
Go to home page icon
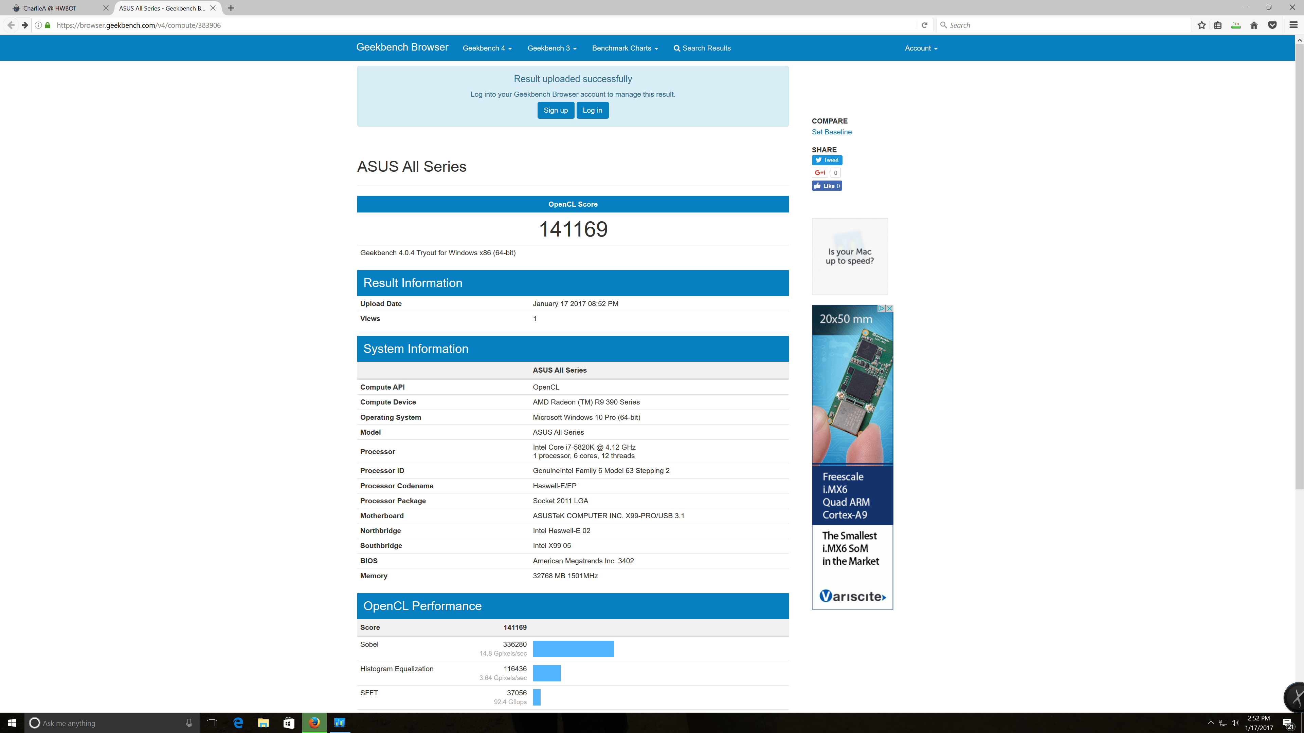click(x=1254, y=25)
